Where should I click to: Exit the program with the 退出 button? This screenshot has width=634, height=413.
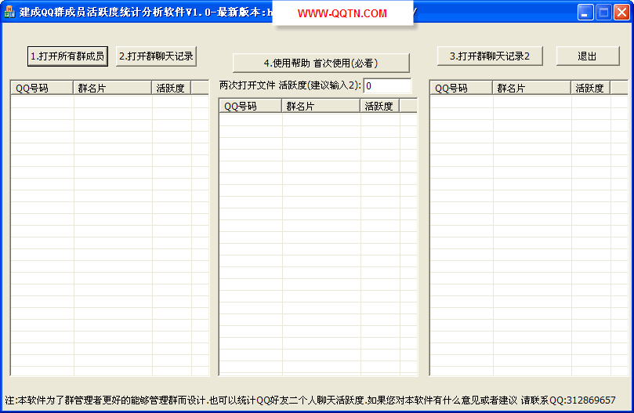click(588, 56)
